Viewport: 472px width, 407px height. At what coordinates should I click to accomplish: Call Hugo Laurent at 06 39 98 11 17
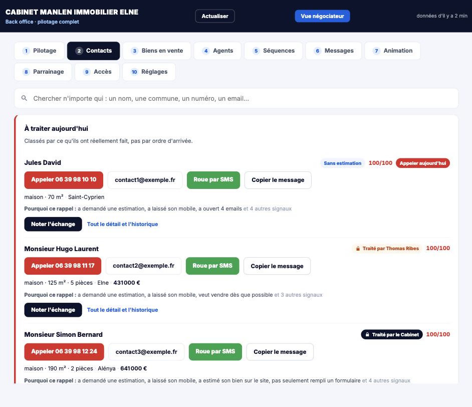(x=63, y=266)
